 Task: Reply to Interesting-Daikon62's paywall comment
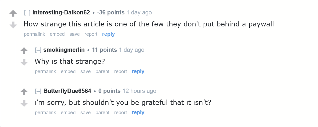(108, 34)
